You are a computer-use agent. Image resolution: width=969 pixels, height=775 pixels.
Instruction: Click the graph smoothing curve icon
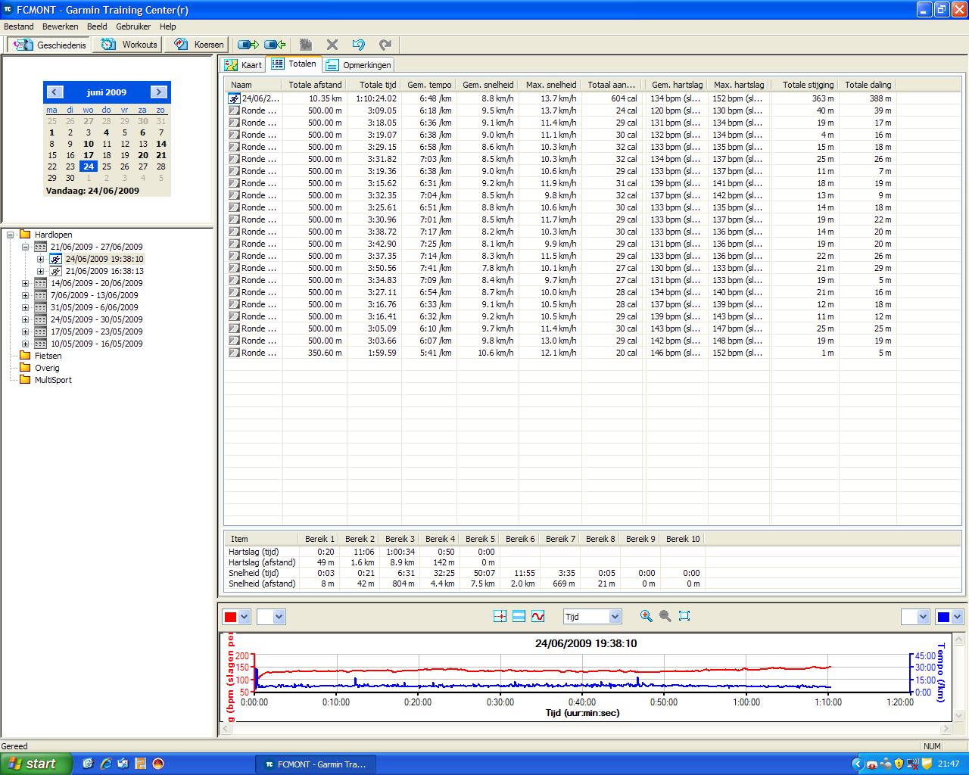(x=537, y=617)
